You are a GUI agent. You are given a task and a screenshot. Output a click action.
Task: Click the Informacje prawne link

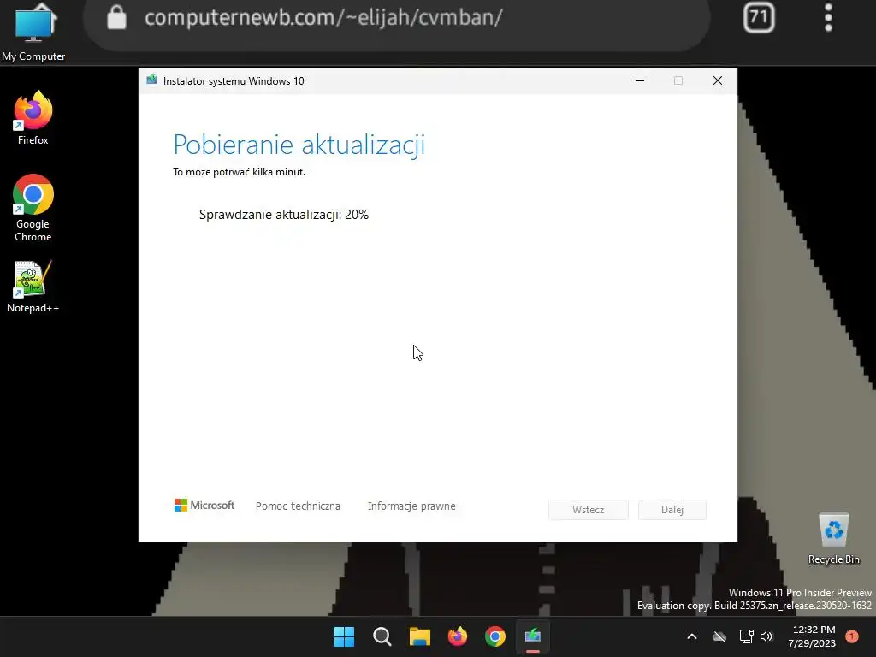(411, 506)
